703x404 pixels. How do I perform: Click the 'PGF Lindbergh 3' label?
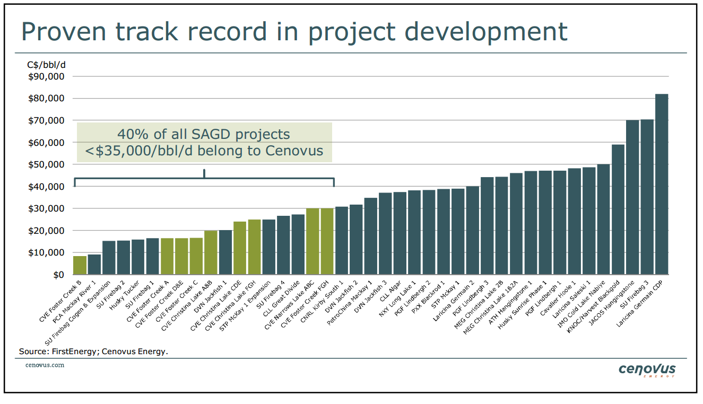click(472, 297)
